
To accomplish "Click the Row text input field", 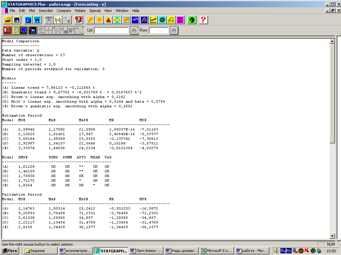I will pos(159,30).
